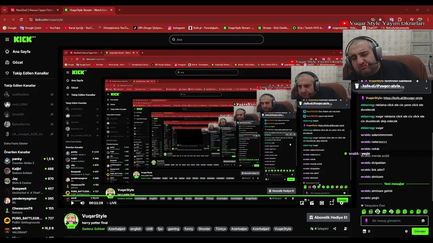View the 4 İzleyici viewer count

[x=319, y=228]
